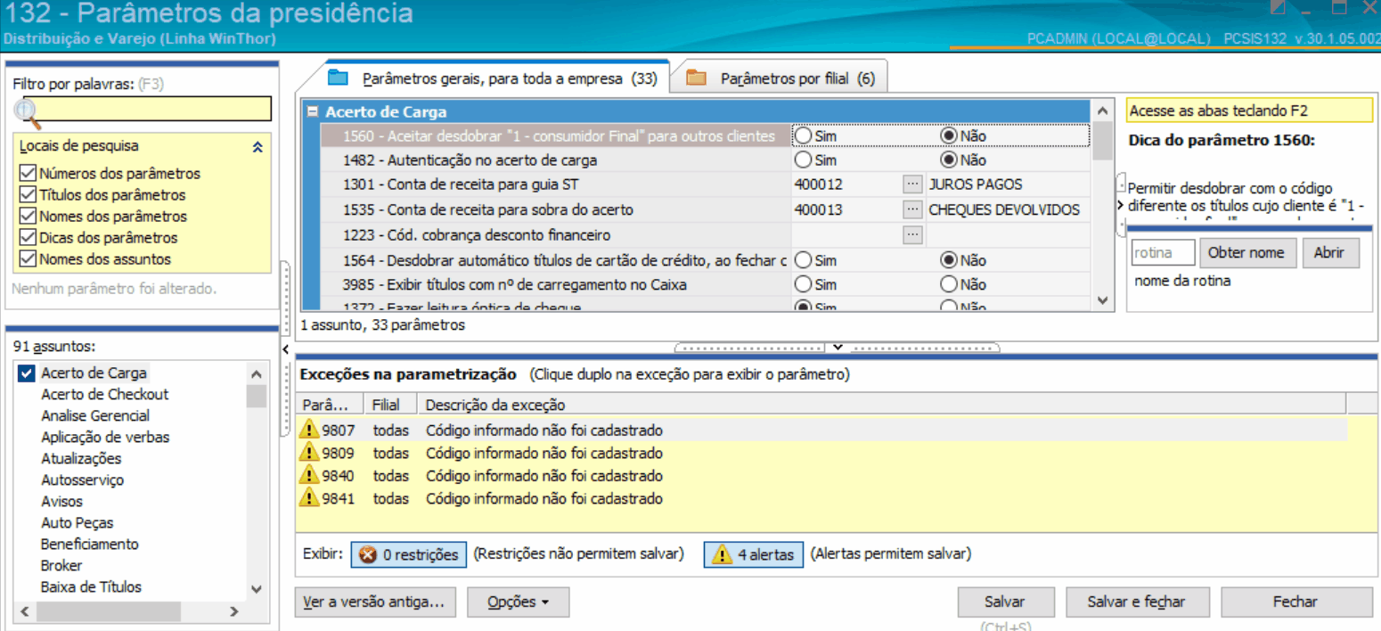Viewport: 1381px width, 631px height.
Task: Select Sim for parameter 1560
Action: click(x=804, y=135)
